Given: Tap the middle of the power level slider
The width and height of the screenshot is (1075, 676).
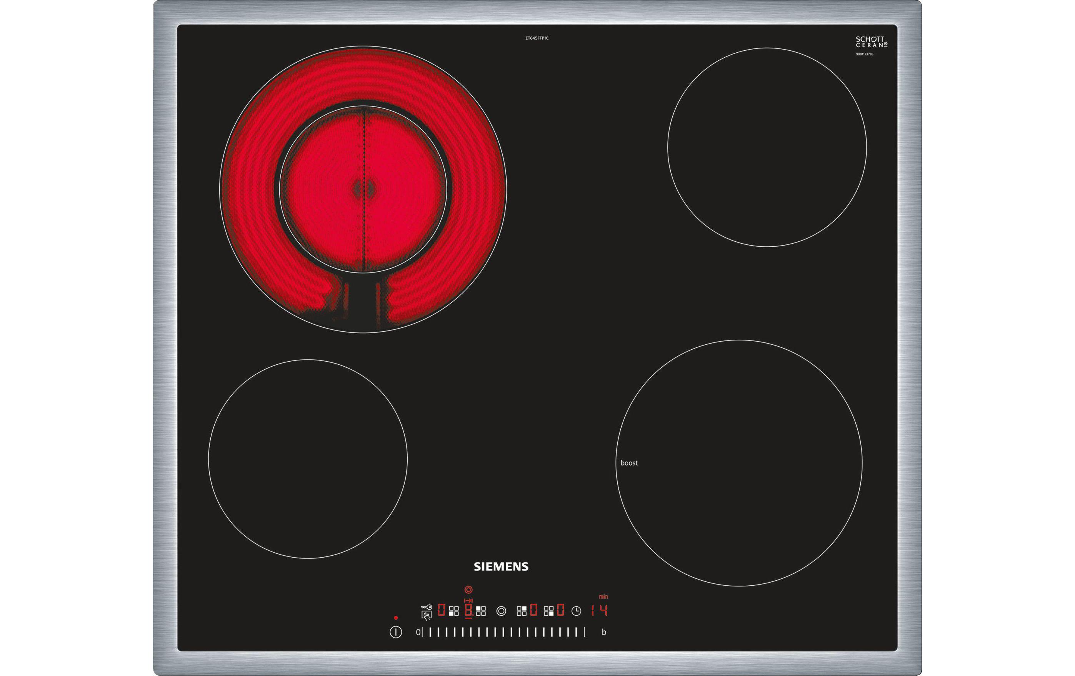Looking at the screenshot, I should 503,632.
